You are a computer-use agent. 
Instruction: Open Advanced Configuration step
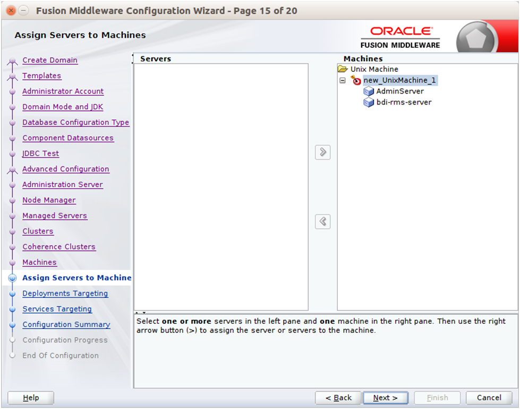(66, 169)
